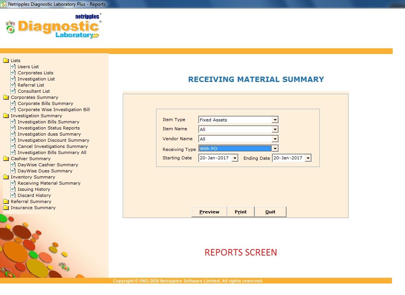Select Investigation Bills Summary All entry

(x=52, y=152)
